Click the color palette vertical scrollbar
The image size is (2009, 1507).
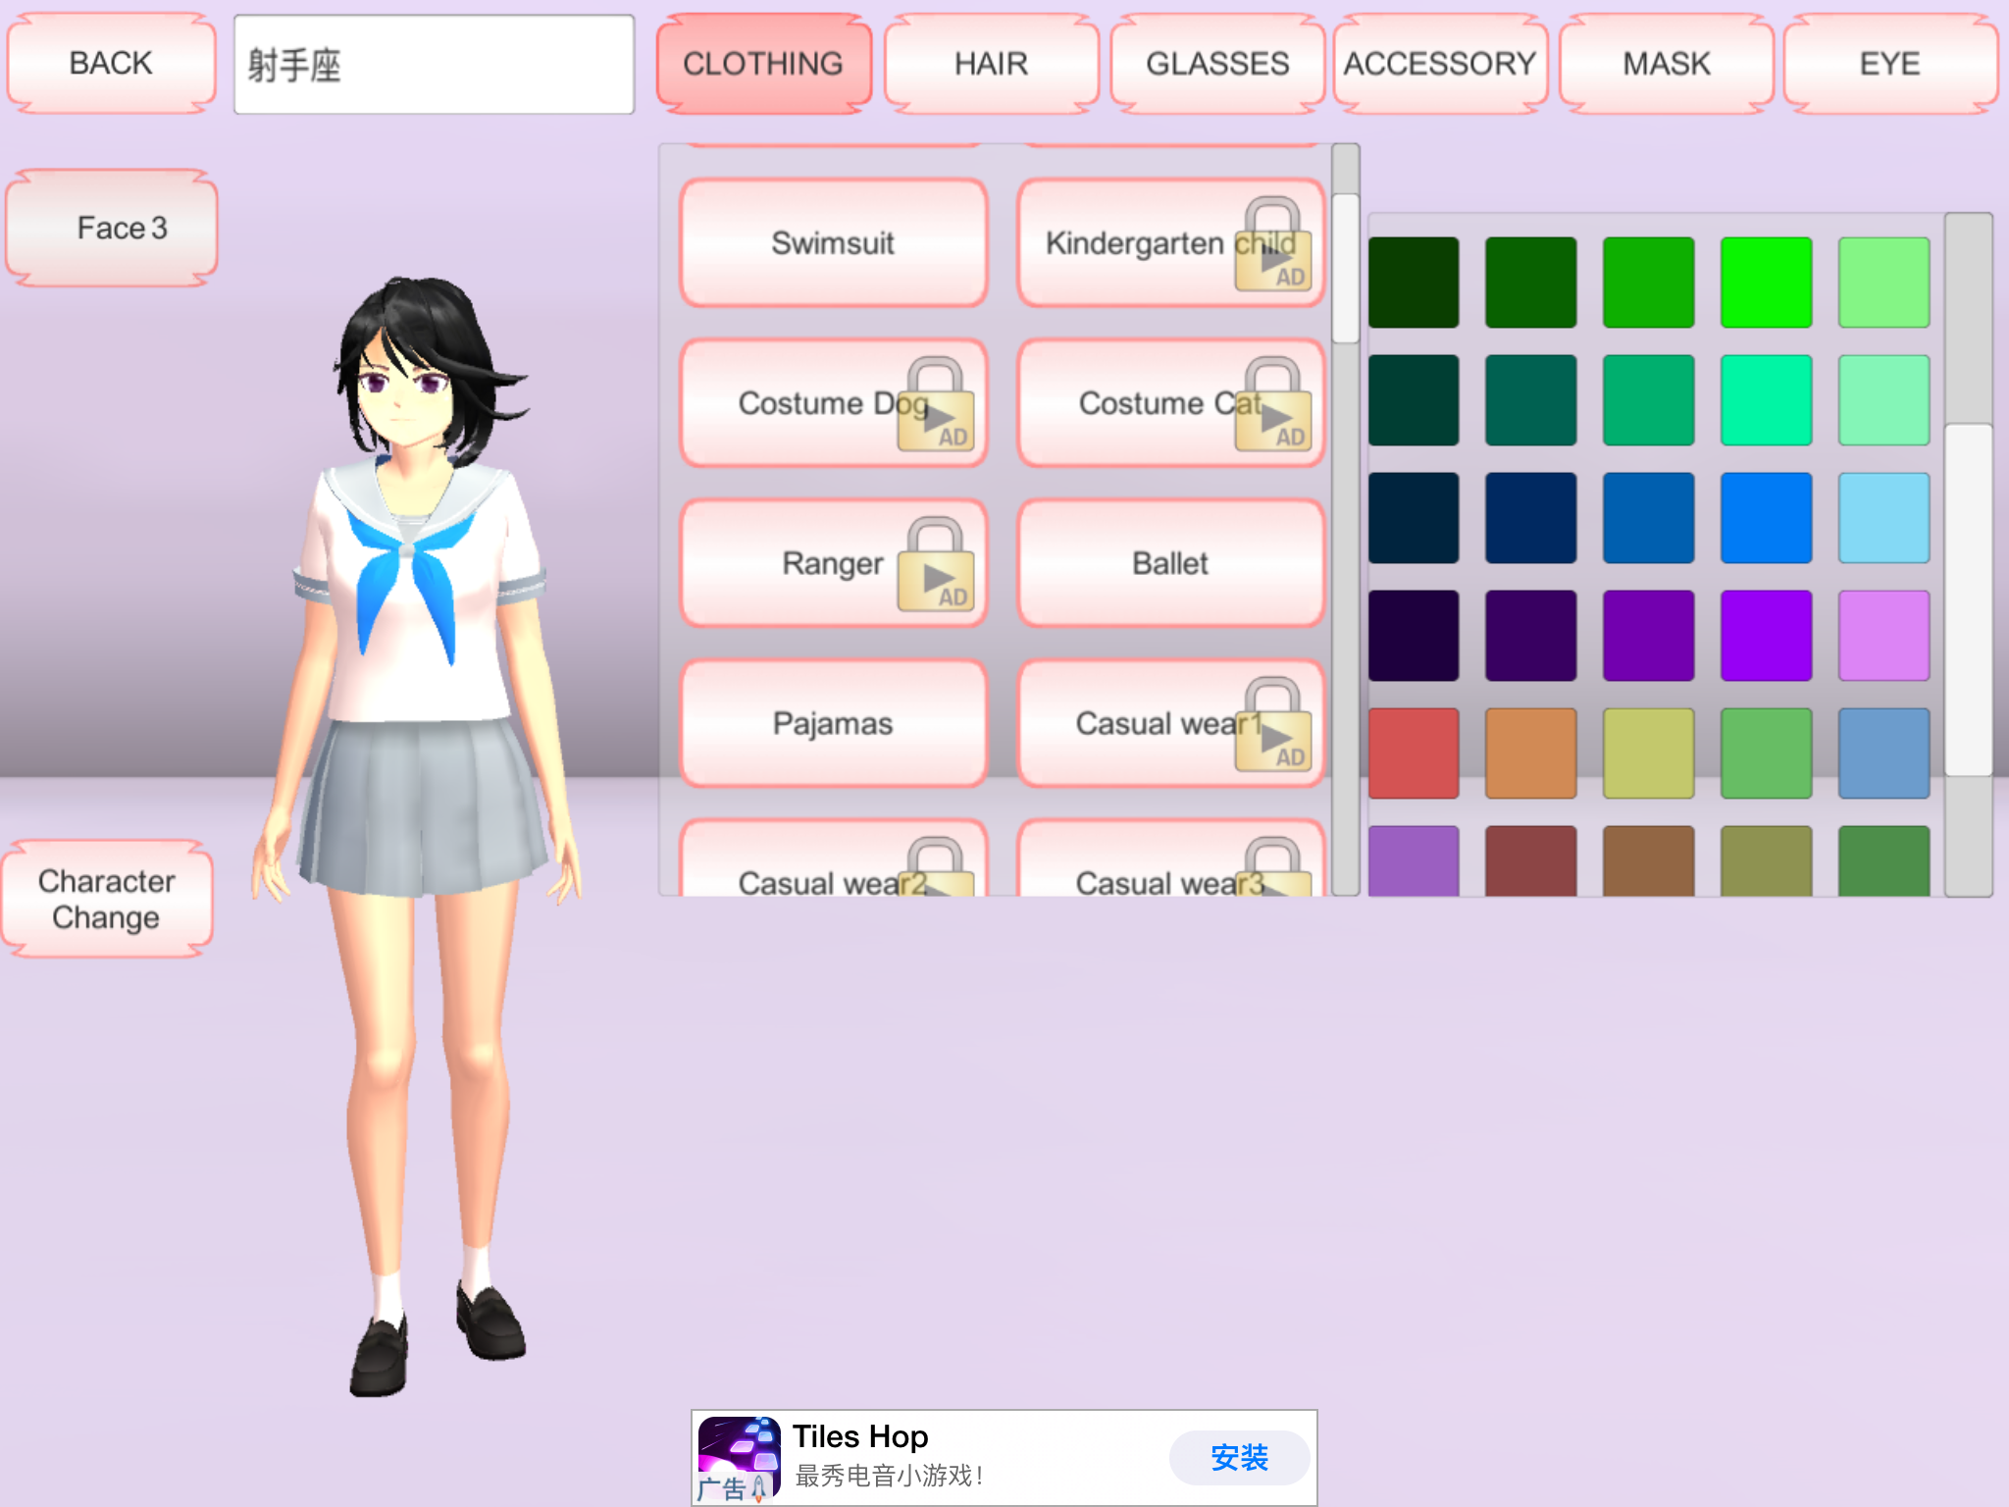[1968, 598]
